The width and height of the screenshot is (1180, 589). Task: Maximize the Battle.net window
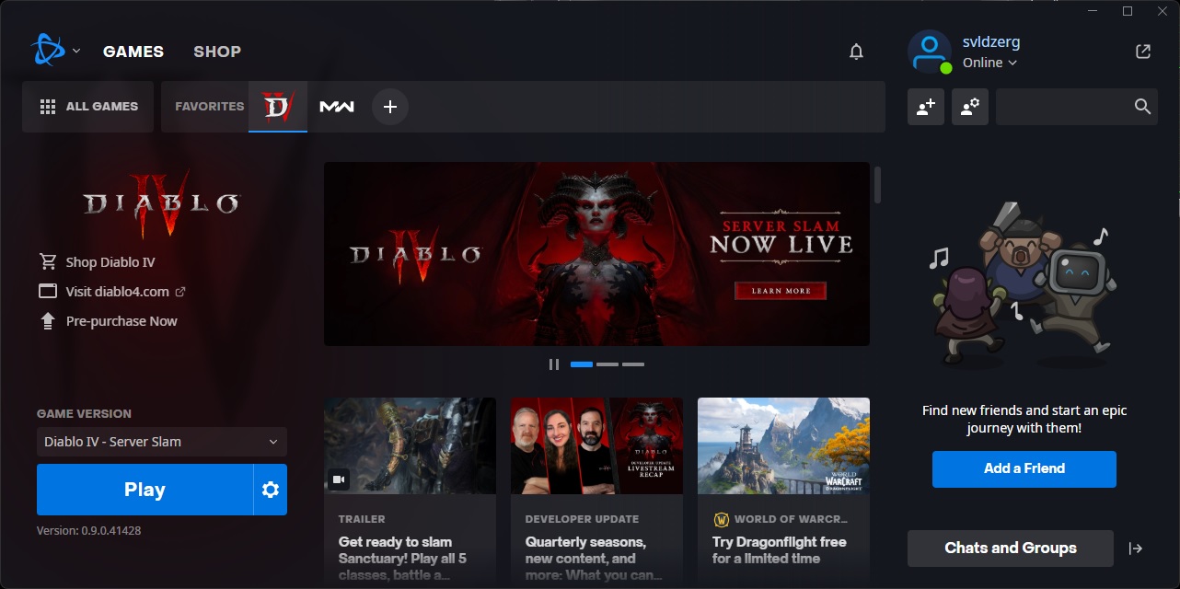pos(1128,11)
